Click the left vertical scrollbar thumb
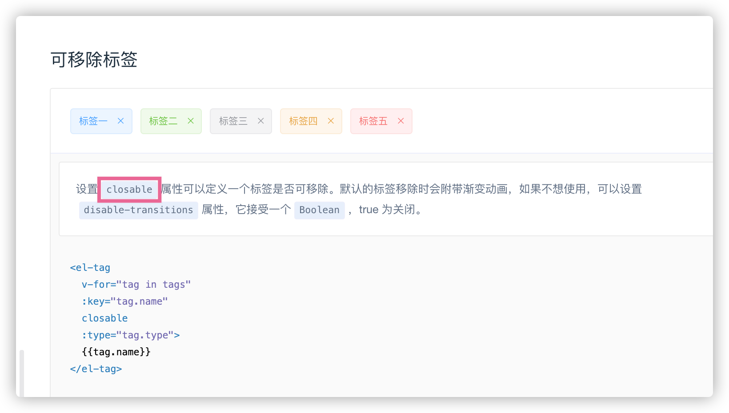The width and height of the screenshot is (729, 413). click(x=22, y=373)
